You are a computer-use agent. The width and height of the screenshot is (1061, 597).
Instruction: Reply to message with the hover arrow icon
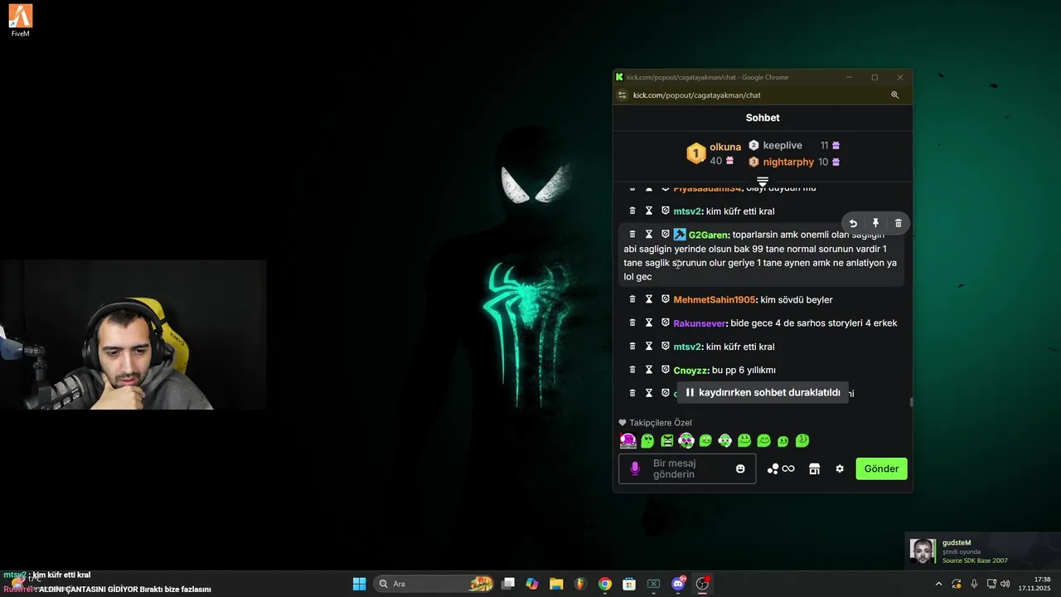tap(853, 223)
